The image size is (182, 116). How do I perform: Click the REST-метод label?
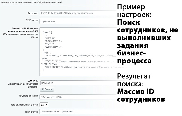point(32,20)
